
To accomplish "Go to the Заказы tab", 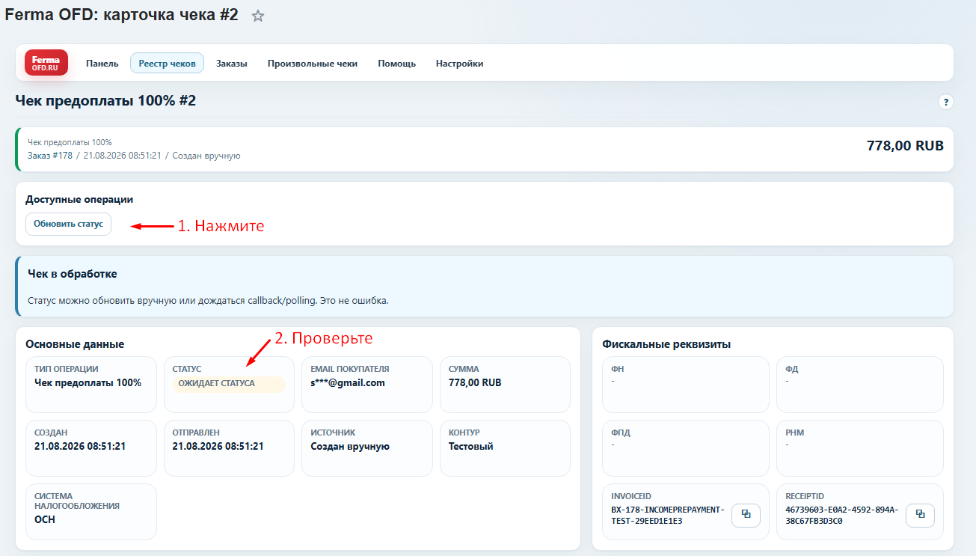I will pyautogui.click(x=232, y=64).
